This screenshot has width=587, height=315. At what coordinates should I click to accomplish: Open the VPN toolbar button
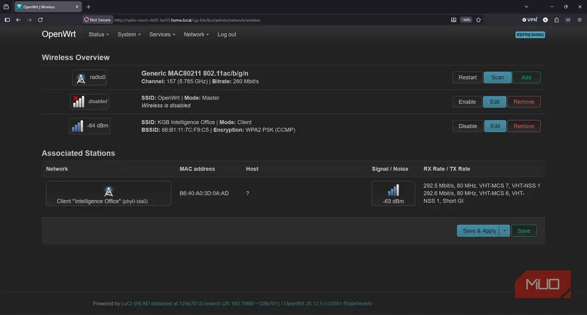pos(530,20)
